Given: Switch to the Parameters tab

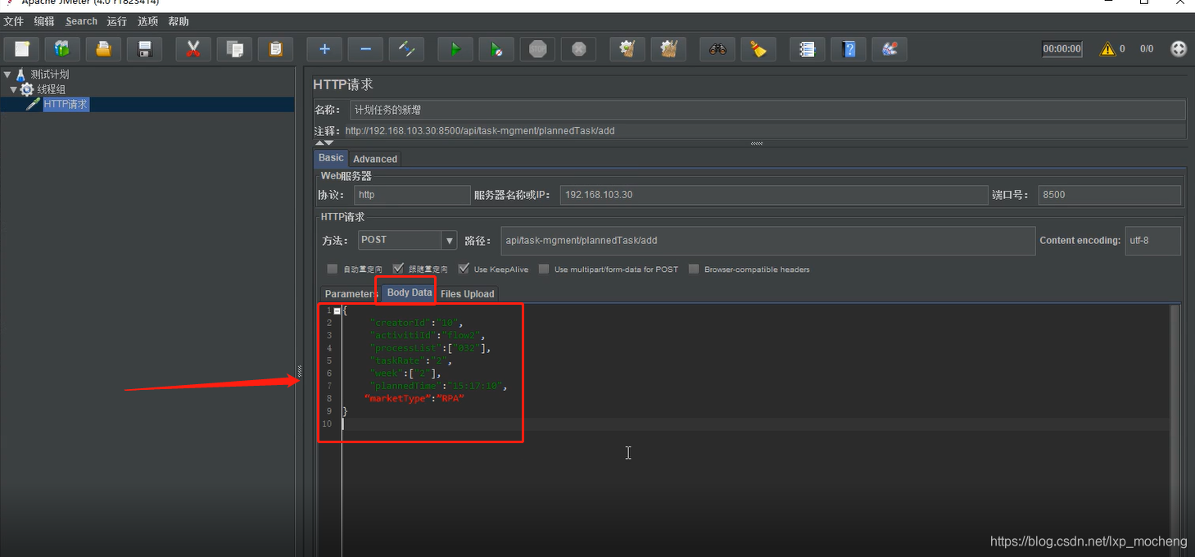Looking at the screenshot, I should (350, 294).
